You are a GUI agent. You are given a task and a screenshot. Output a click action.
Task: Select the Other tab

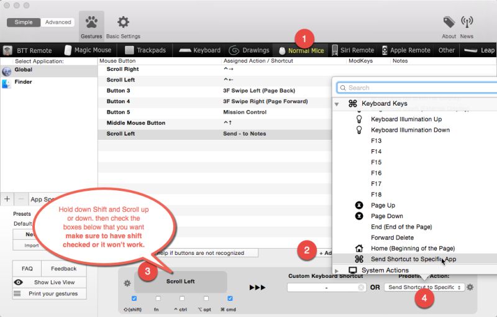pyautogui.click(x=446, y=50)
